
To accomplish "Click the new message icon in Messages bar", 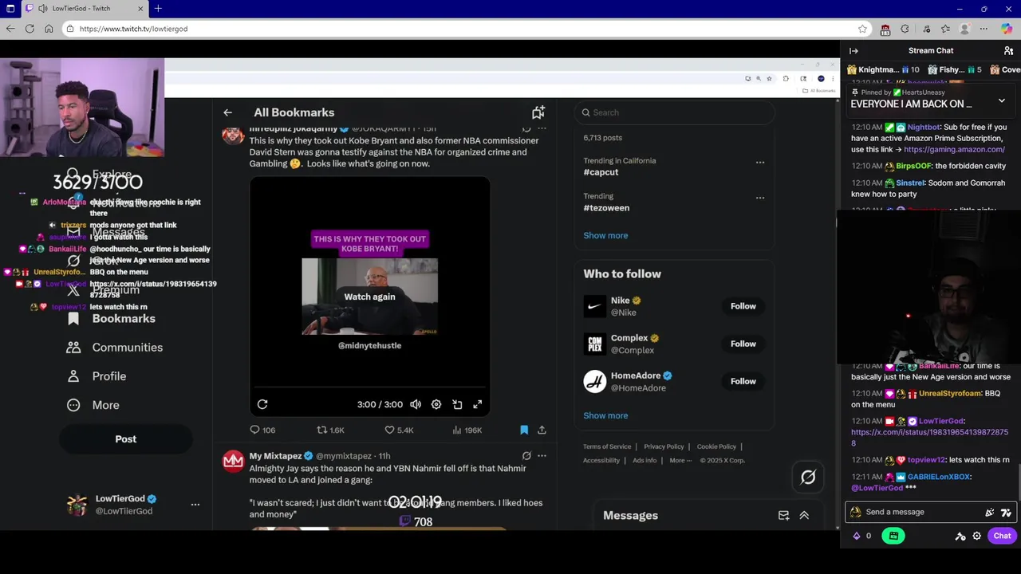I will pyautogui.click(x=783, y=515).
